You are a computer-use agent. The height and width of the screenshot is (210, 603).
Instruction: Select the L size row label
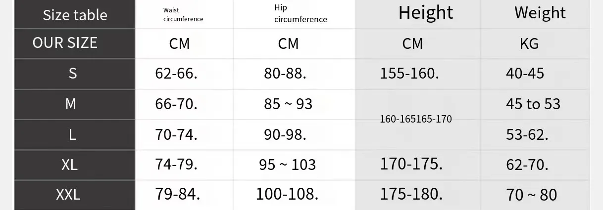coord(72,134)
